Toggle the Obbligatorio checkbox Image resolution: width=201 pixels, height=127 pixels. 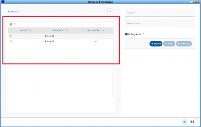pyautogui.click(x=126, y=34)
